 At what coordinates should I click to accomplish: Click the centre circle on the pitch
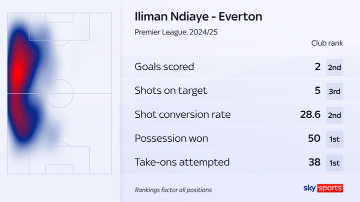pos(59,93)
